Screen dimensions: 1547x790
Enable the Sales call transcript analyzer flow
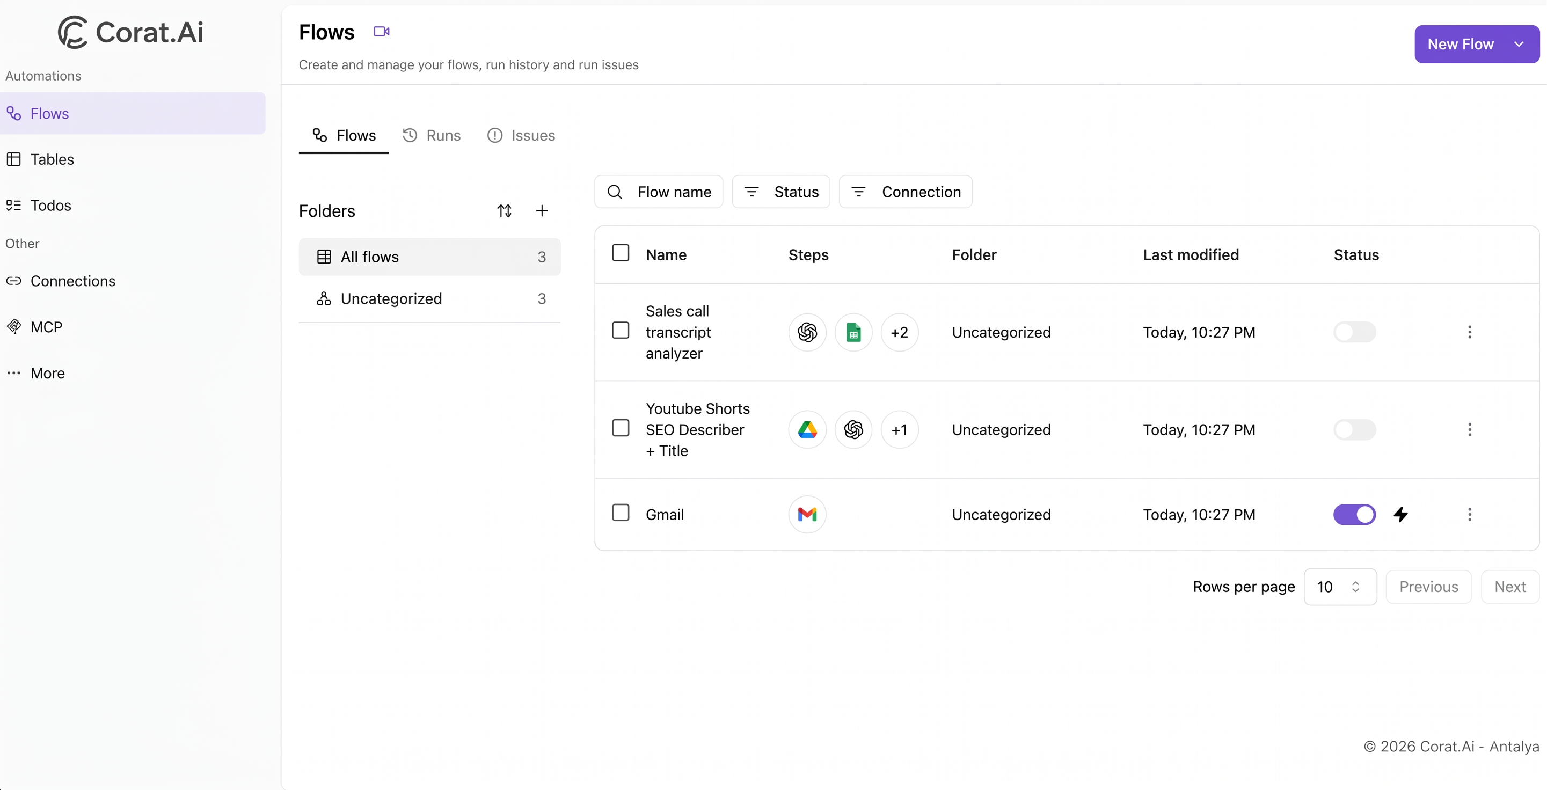(1355, 332)
